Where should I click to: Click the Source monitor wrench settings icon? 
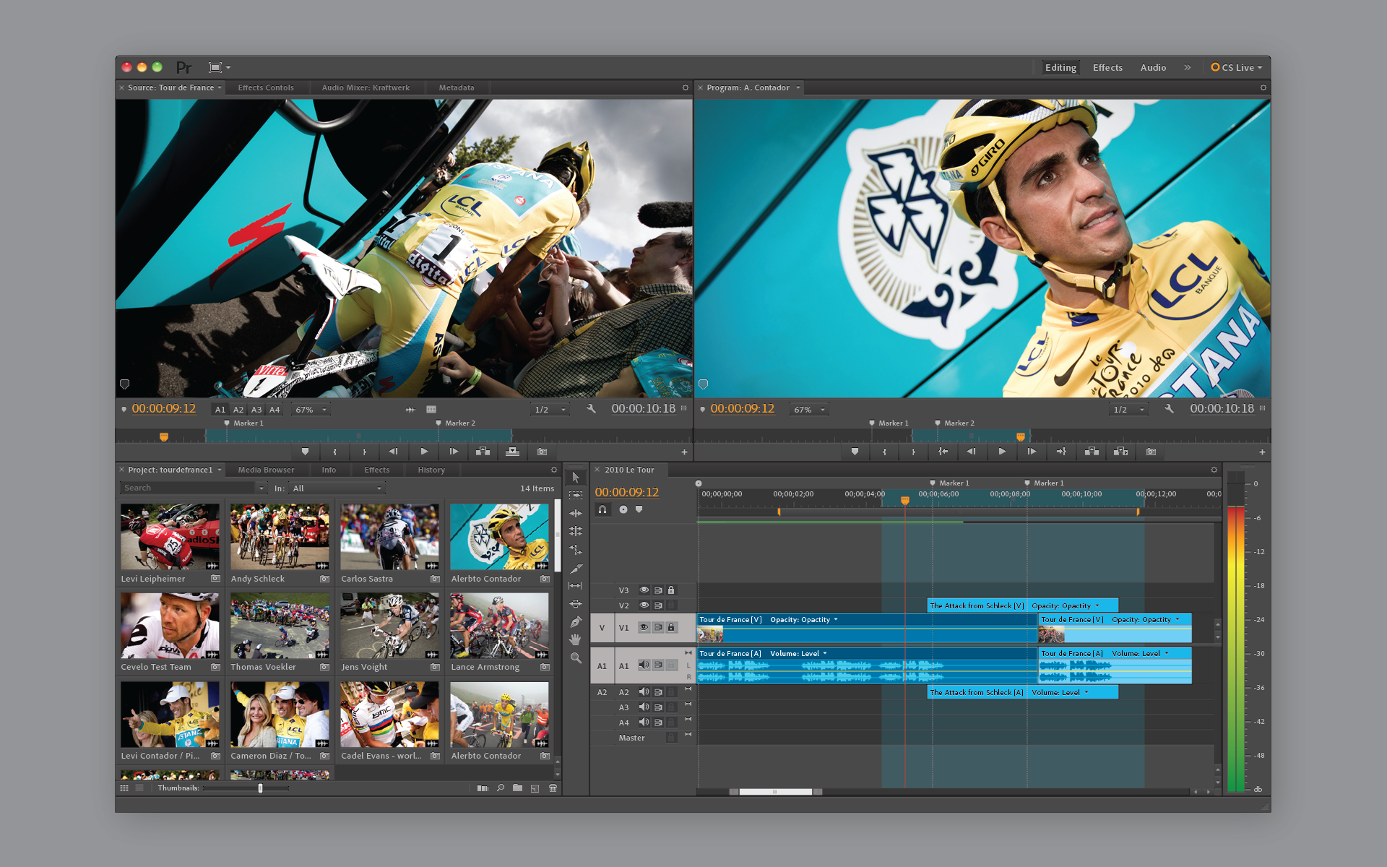(x=591, y=409)
